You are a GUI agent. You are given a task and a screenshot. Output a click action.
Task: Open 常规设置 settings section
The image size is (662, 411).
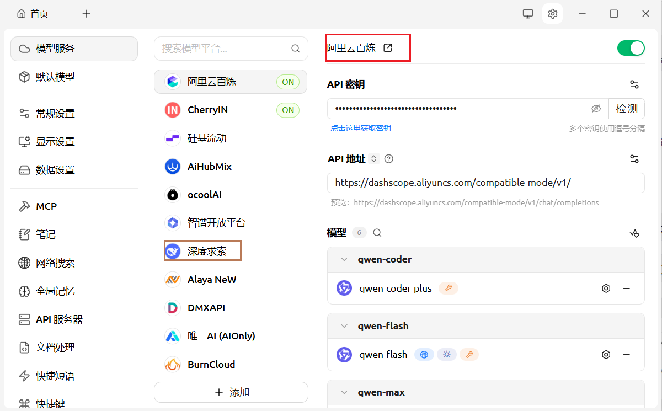click(x=74, y=113)
